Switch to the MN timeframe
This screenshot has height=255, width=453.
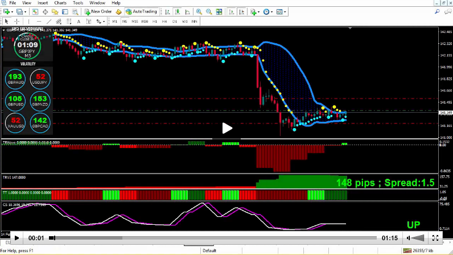[194, 22]
